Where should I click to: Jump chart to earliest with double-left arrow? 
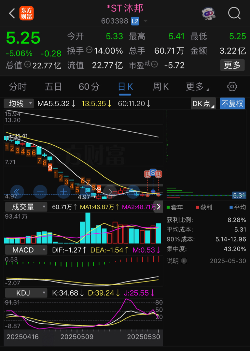17,192
